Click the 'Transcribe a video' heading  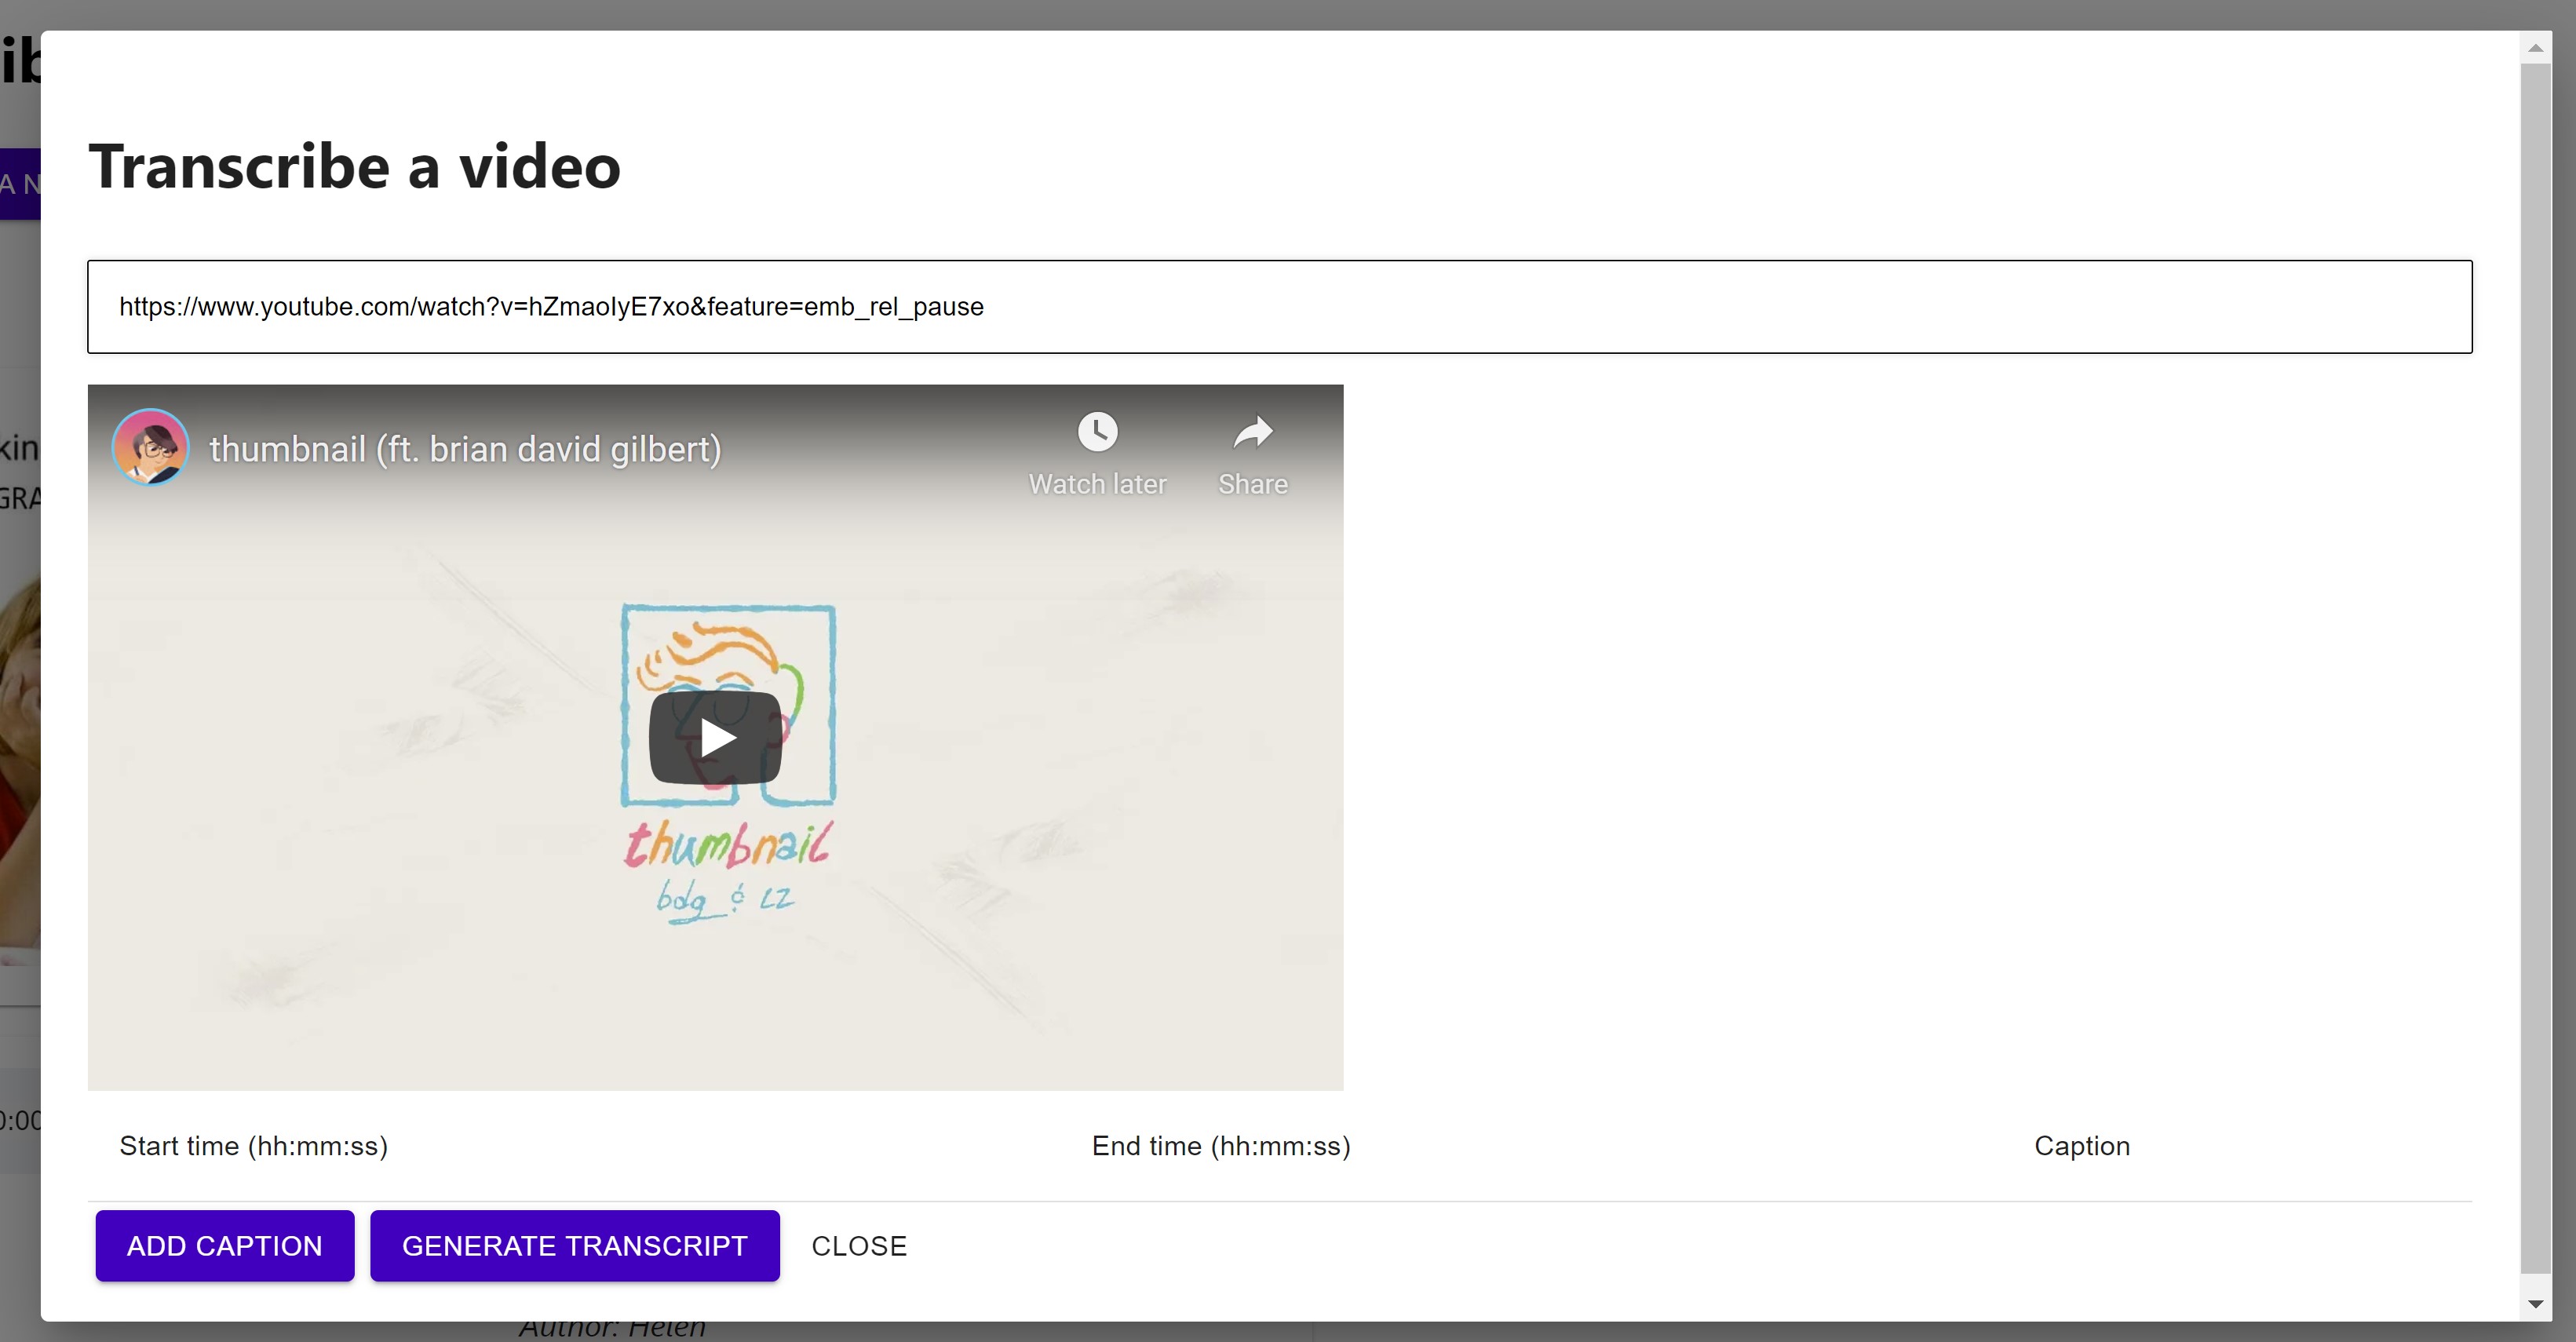354,166
